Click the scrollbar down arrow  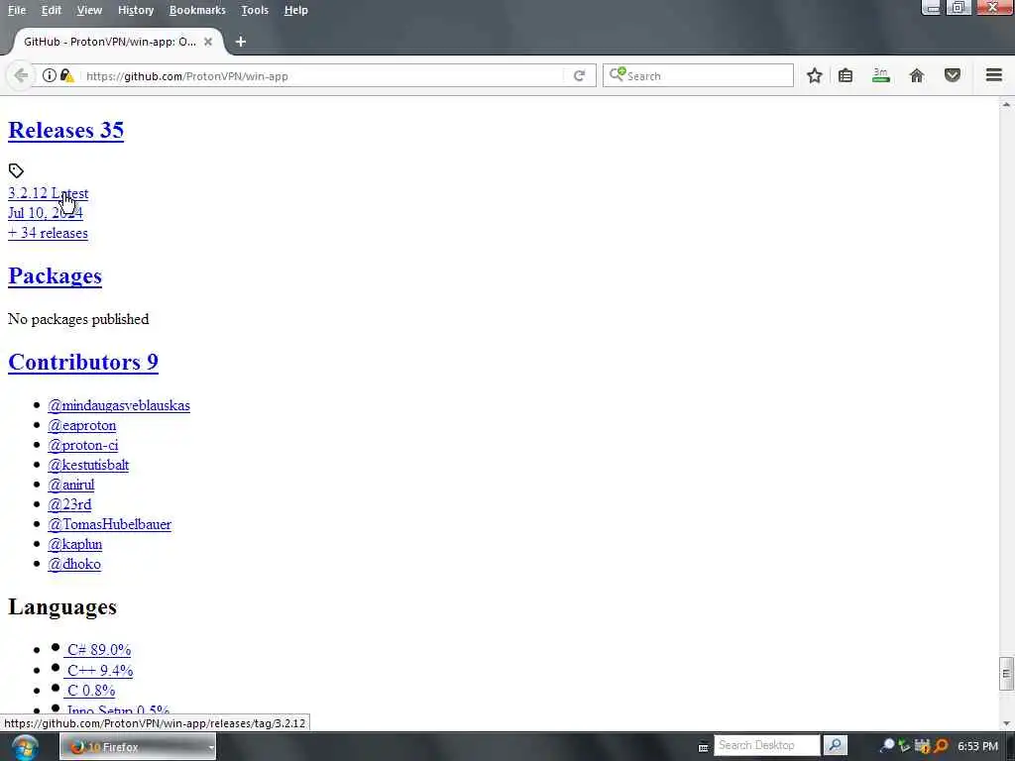pyautogui.click(x=1006, y=723)
